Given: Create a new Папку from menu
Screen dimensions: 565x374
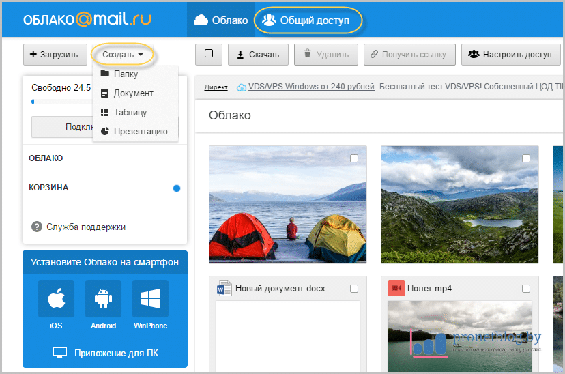Looking at the screenshot, I should point(135,74).
